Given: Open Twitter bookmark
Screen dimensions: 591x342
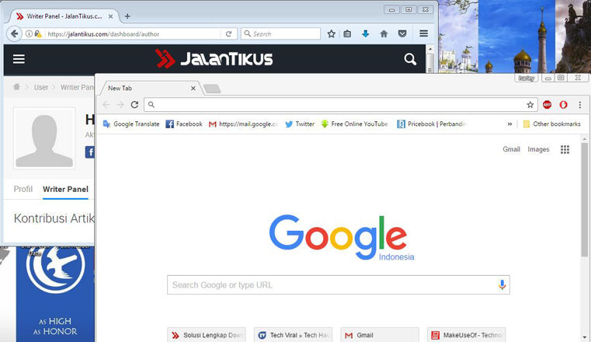Looking at the screenshot, I should pos(300,124).
